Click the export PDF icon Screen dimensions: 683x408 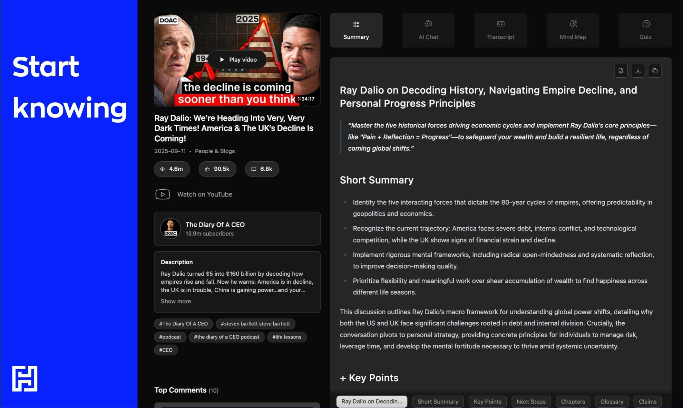click(x=620, y=71)
